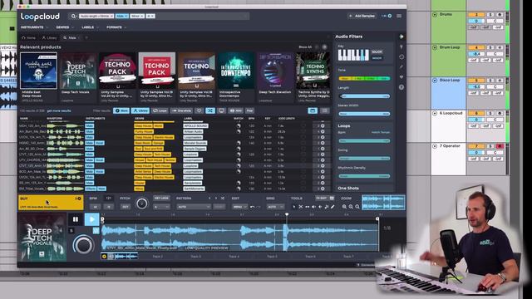This screenshot has width=532, height=299.
Task: Click the FX Edit button
Action: click(324, 198)
